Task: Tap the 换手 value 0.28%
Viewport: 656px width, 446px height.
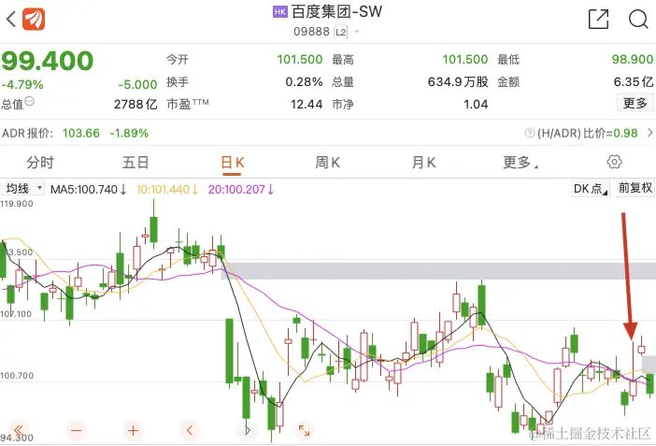Action: click(304, 81)
